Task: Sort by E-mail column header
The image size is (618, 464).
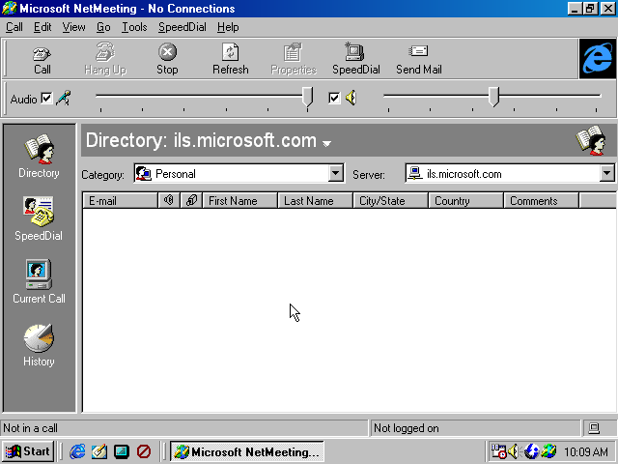Action: [120, 200]
